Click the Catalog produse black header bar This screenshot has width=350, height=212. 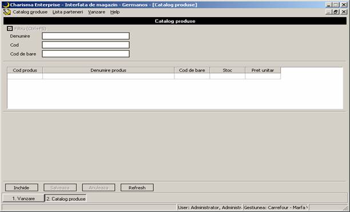tap(175, 21)
